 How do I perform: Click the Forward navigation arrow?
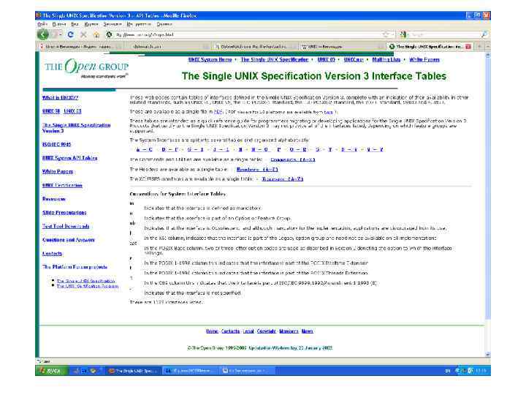point(56,34)
